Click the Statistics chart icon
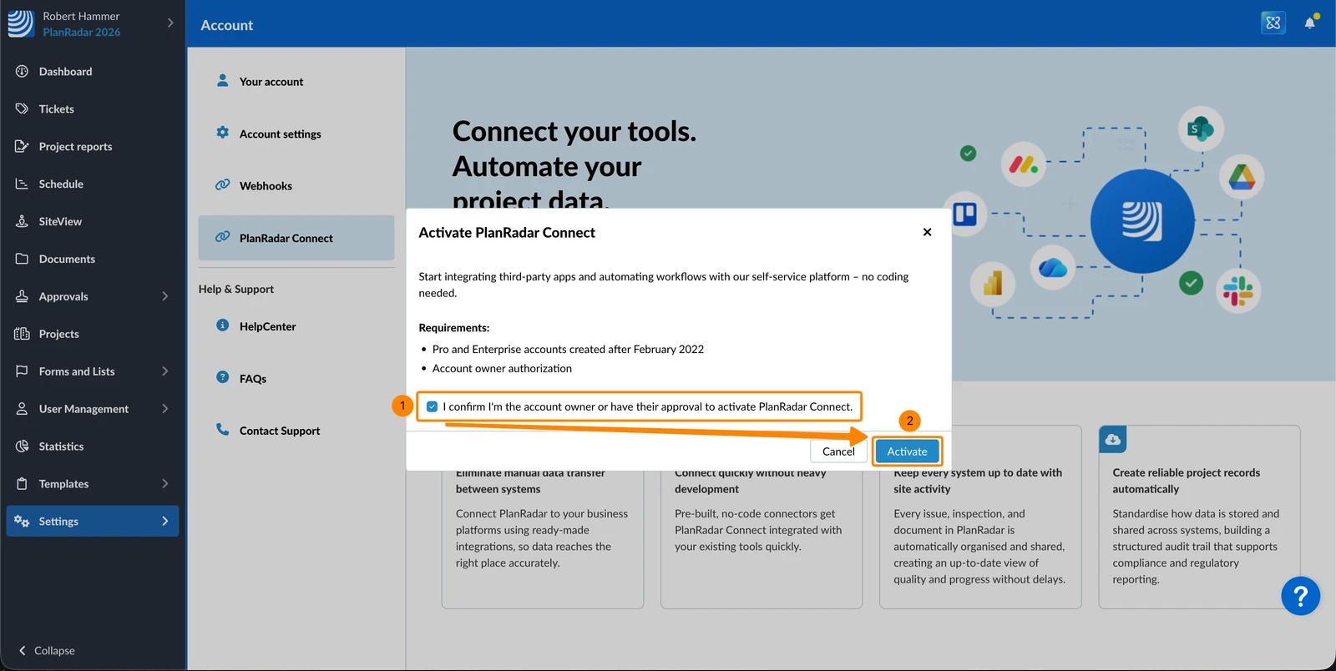1336x671 pixels. (23, 446)
